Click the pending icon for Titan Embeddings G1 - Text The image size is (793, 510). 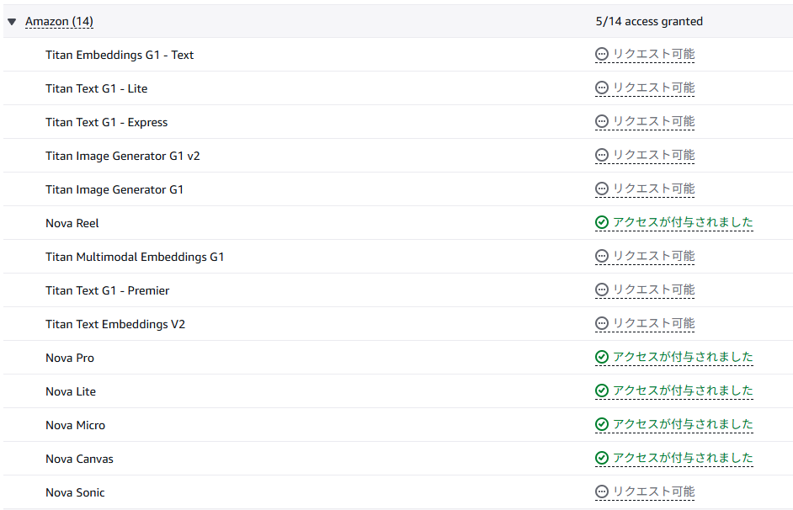pyautogui.click(x=602, y=54)
